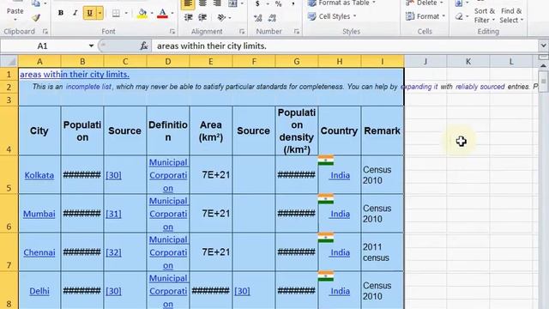Click the Accounting Number Format dollar icon
Image resolution: width=549 pixels, height=309 pixels.
[x=257, y=3]
